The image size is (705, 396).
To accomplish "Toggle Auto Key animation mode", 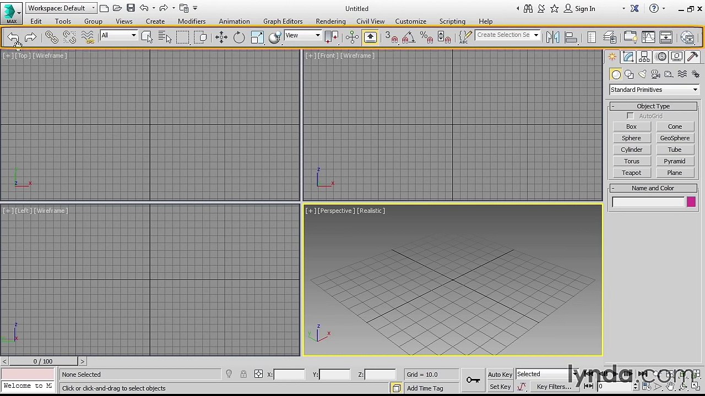I will [500, 375].
